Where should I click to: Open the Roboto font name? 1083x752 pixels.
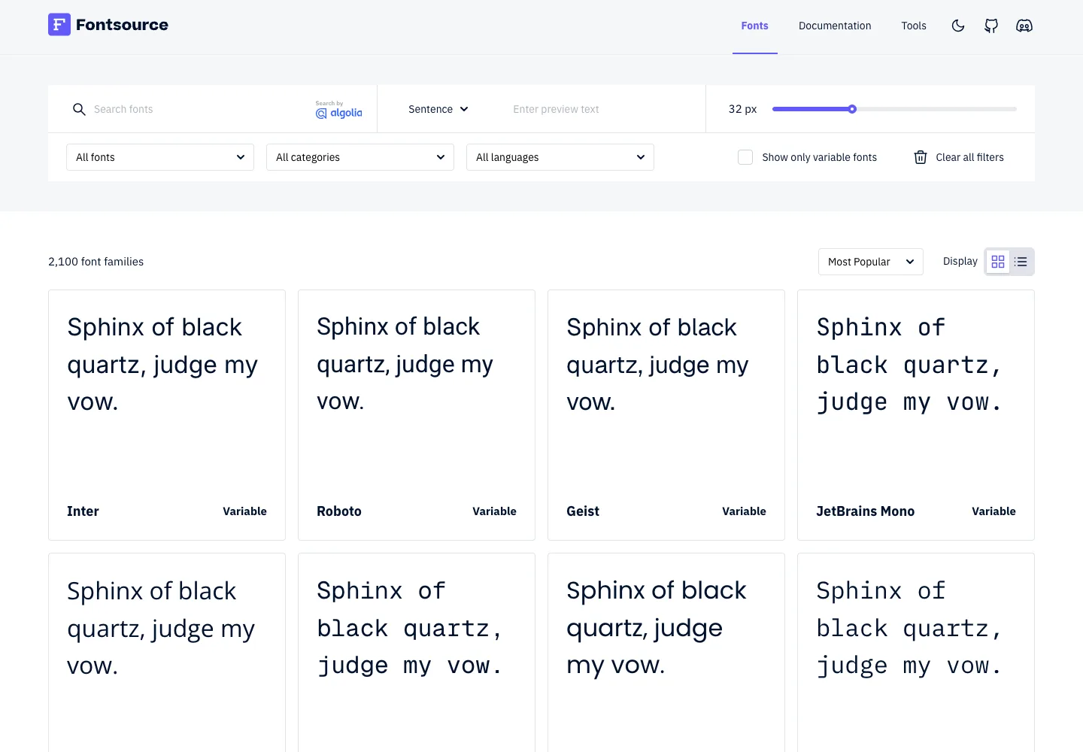339,511
